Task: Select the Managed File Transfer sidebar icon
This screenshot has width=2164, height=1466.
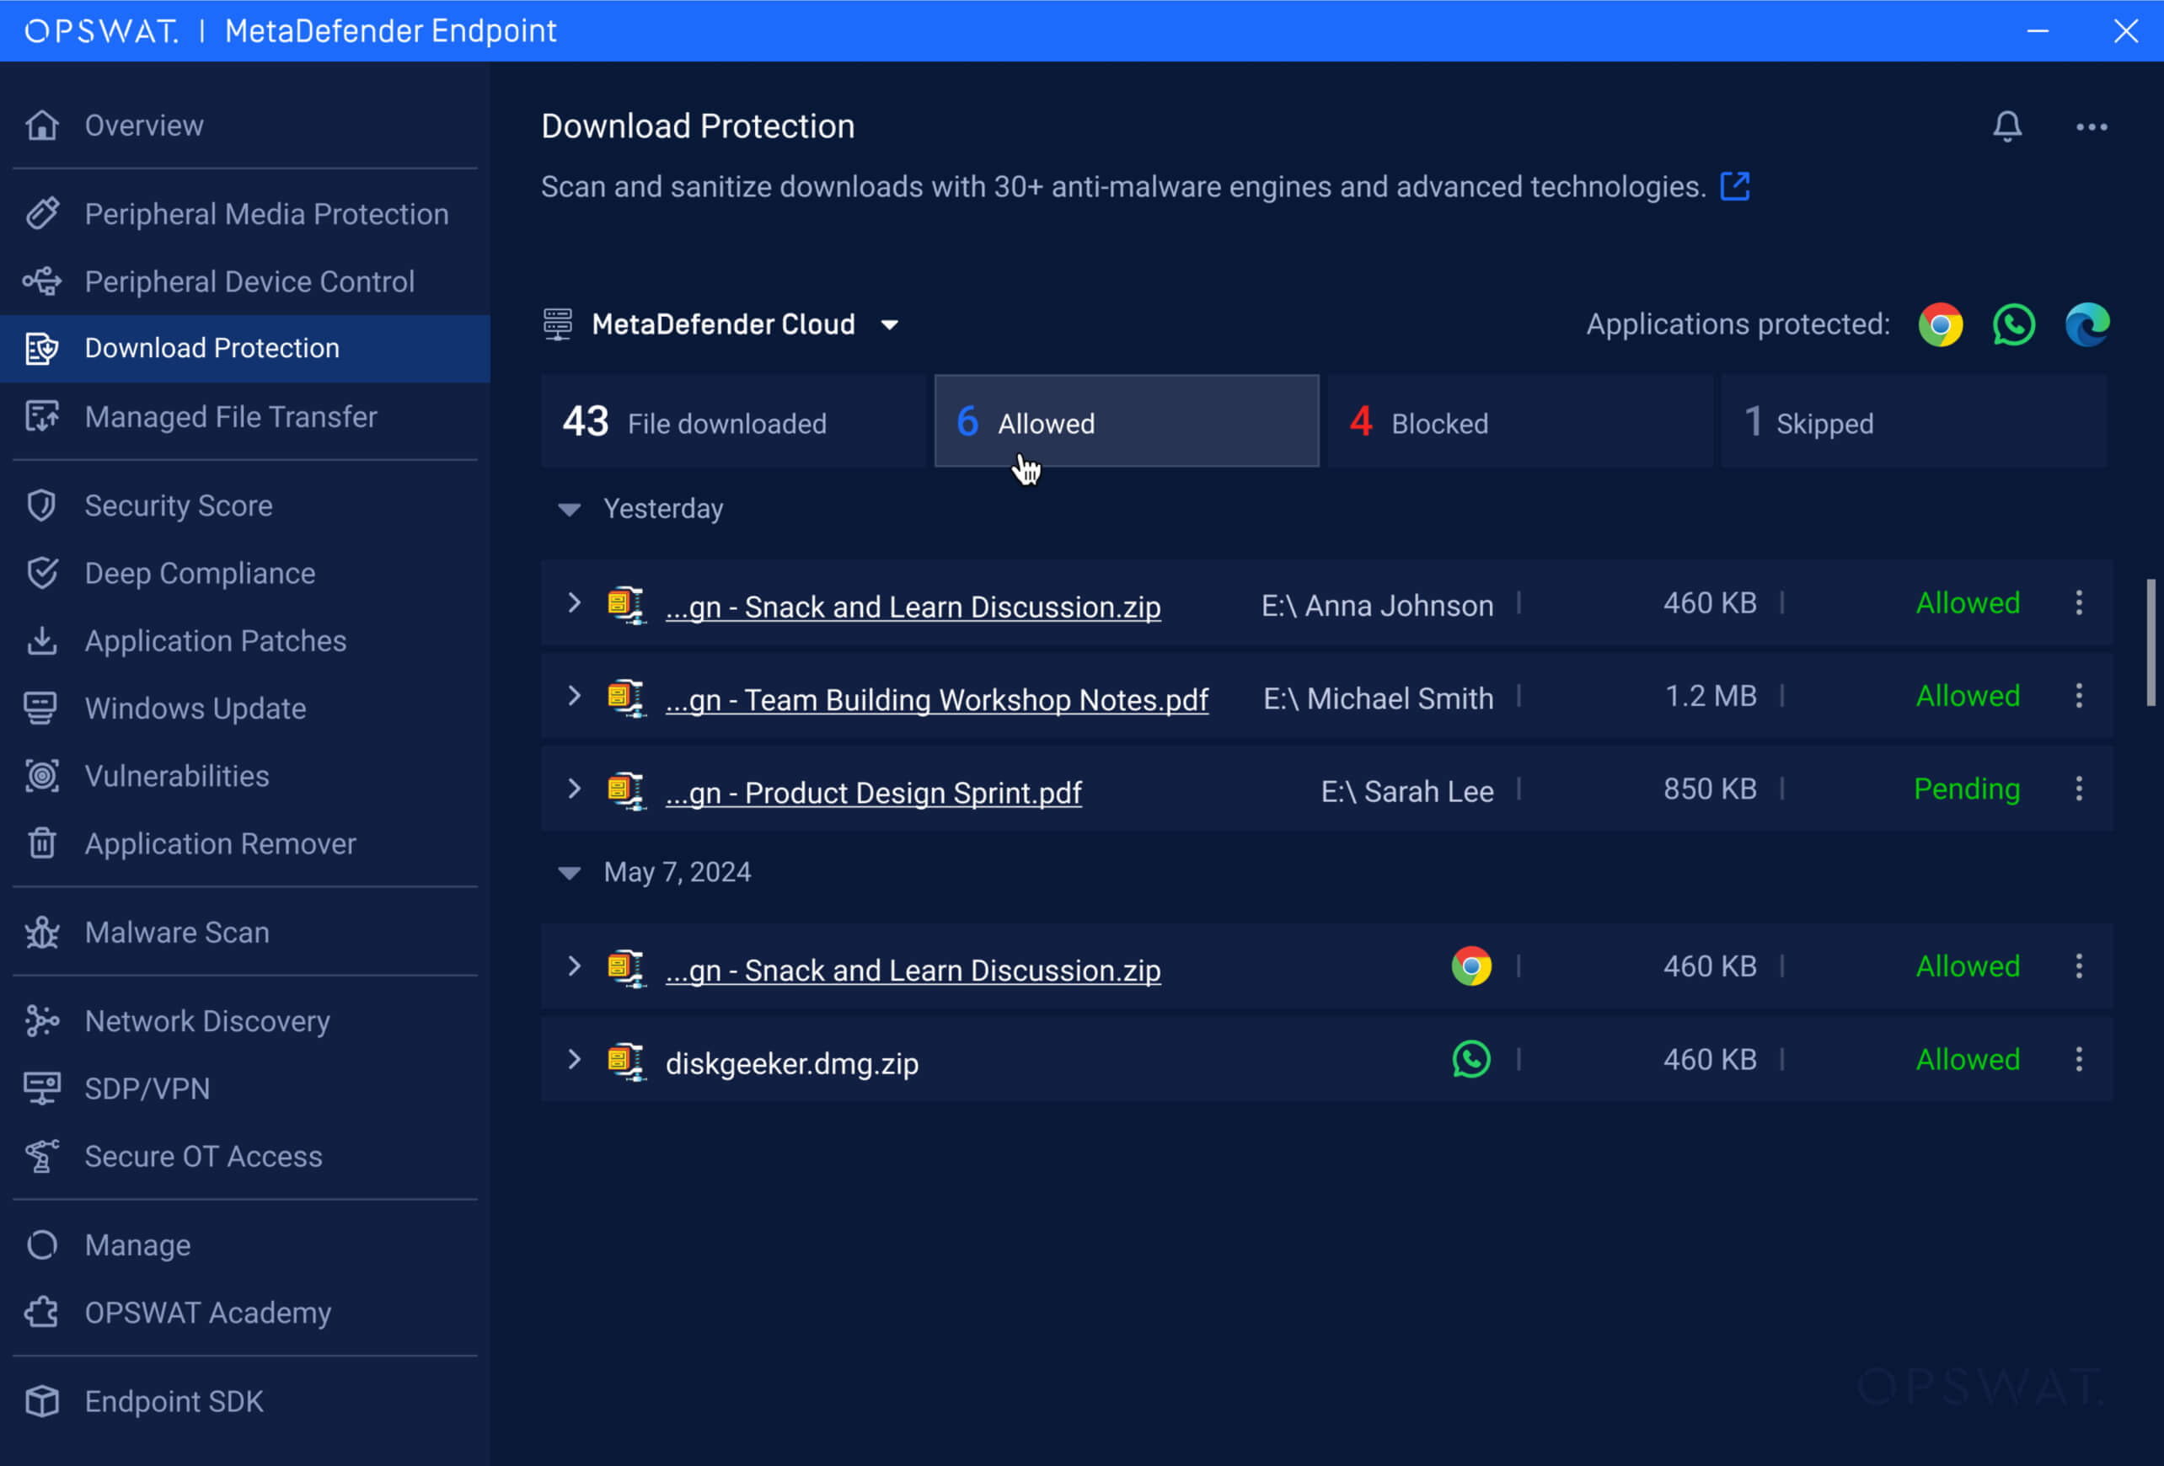Action: coord(42,416)
